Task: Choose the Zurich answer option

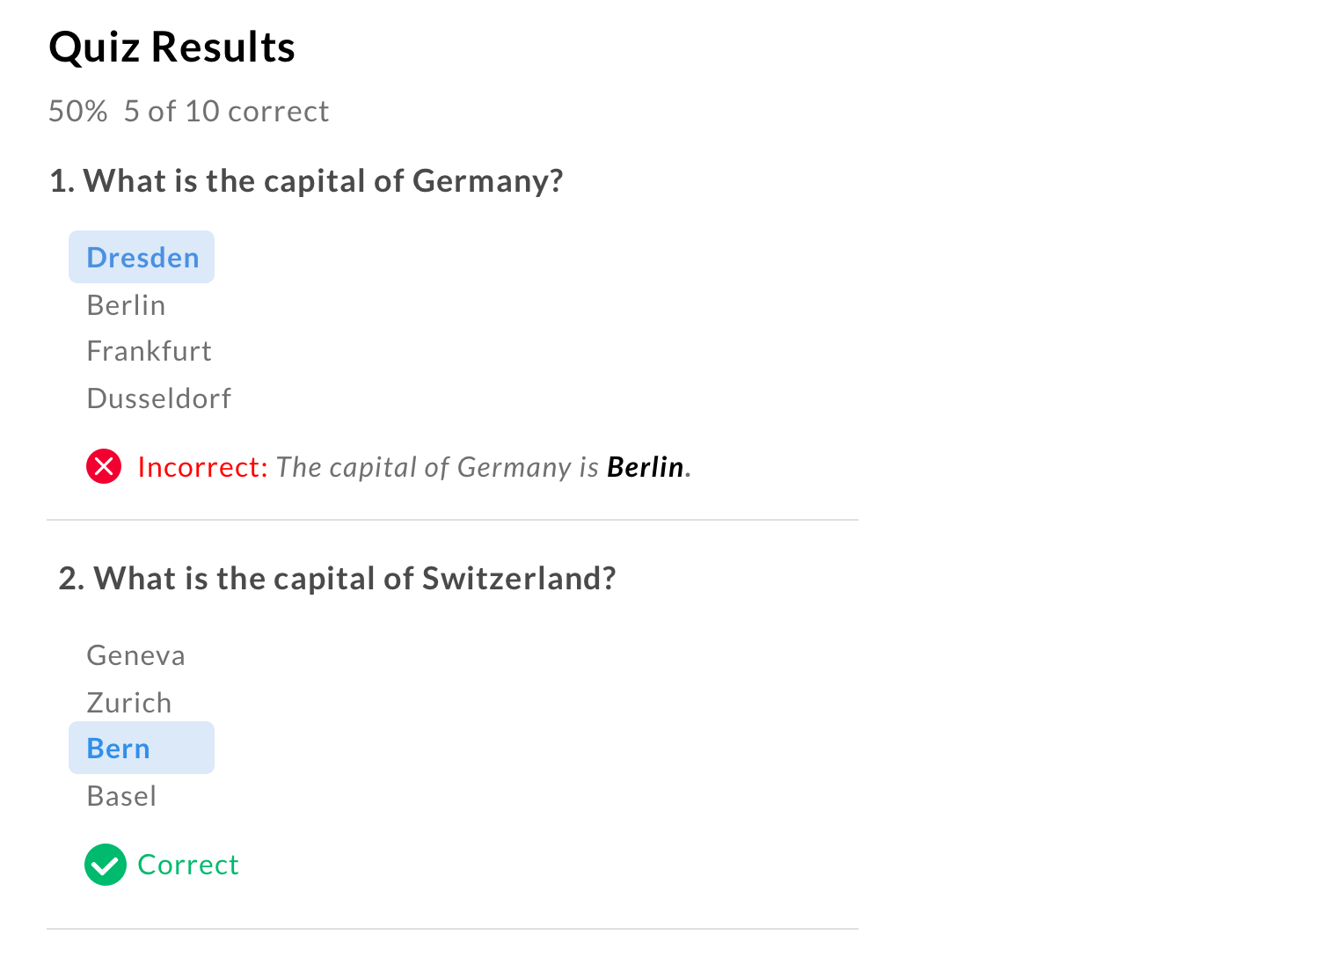Action: [x=128, y=703]
